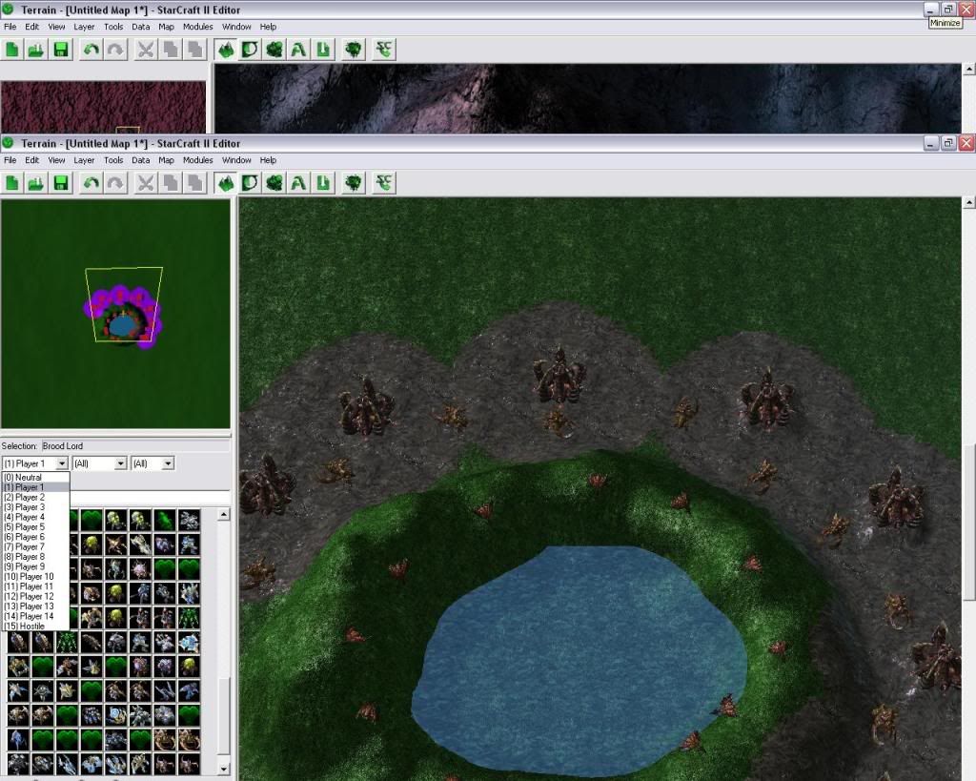
Task: Select '(12) Player 12' list entry
Action: pyautogui.click(x=35, y=597)
